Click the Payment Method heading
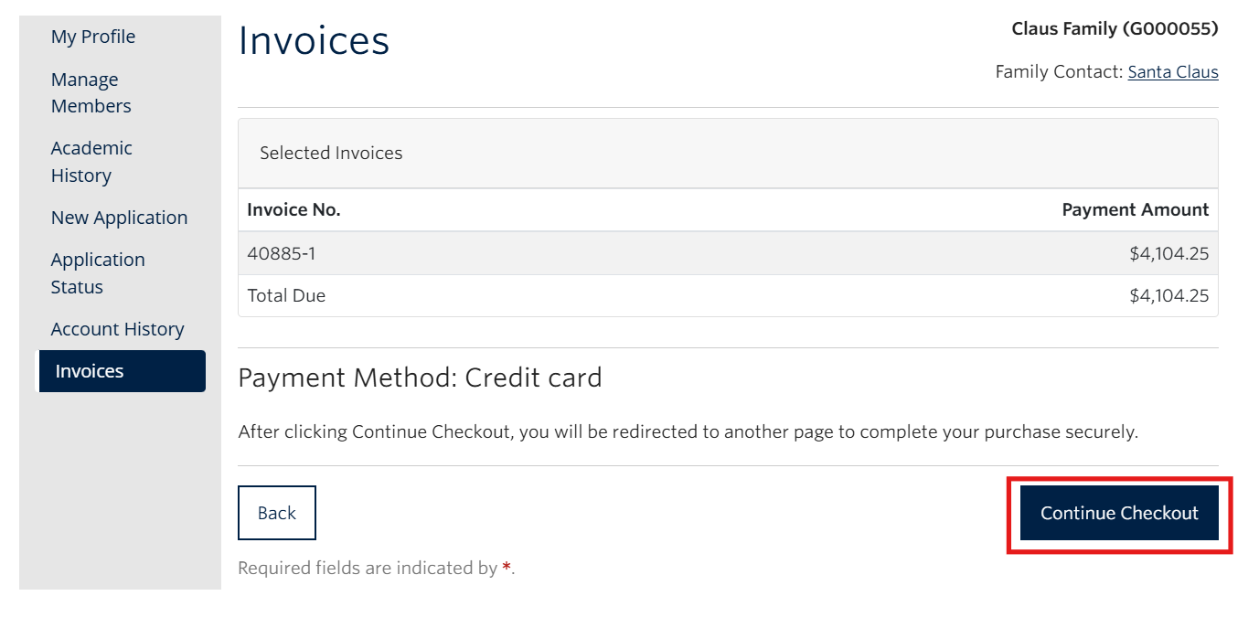The width and height of the screenshot is (1259, 628). click(420, 377)
